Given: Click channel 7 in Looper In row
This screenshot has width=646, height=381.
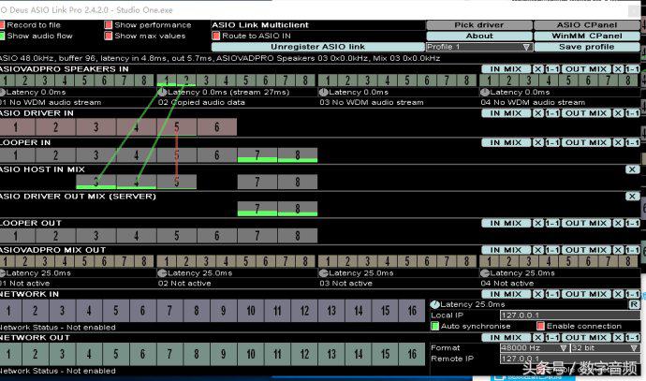Looking at the screenshot, I should (x=257, y=154).
